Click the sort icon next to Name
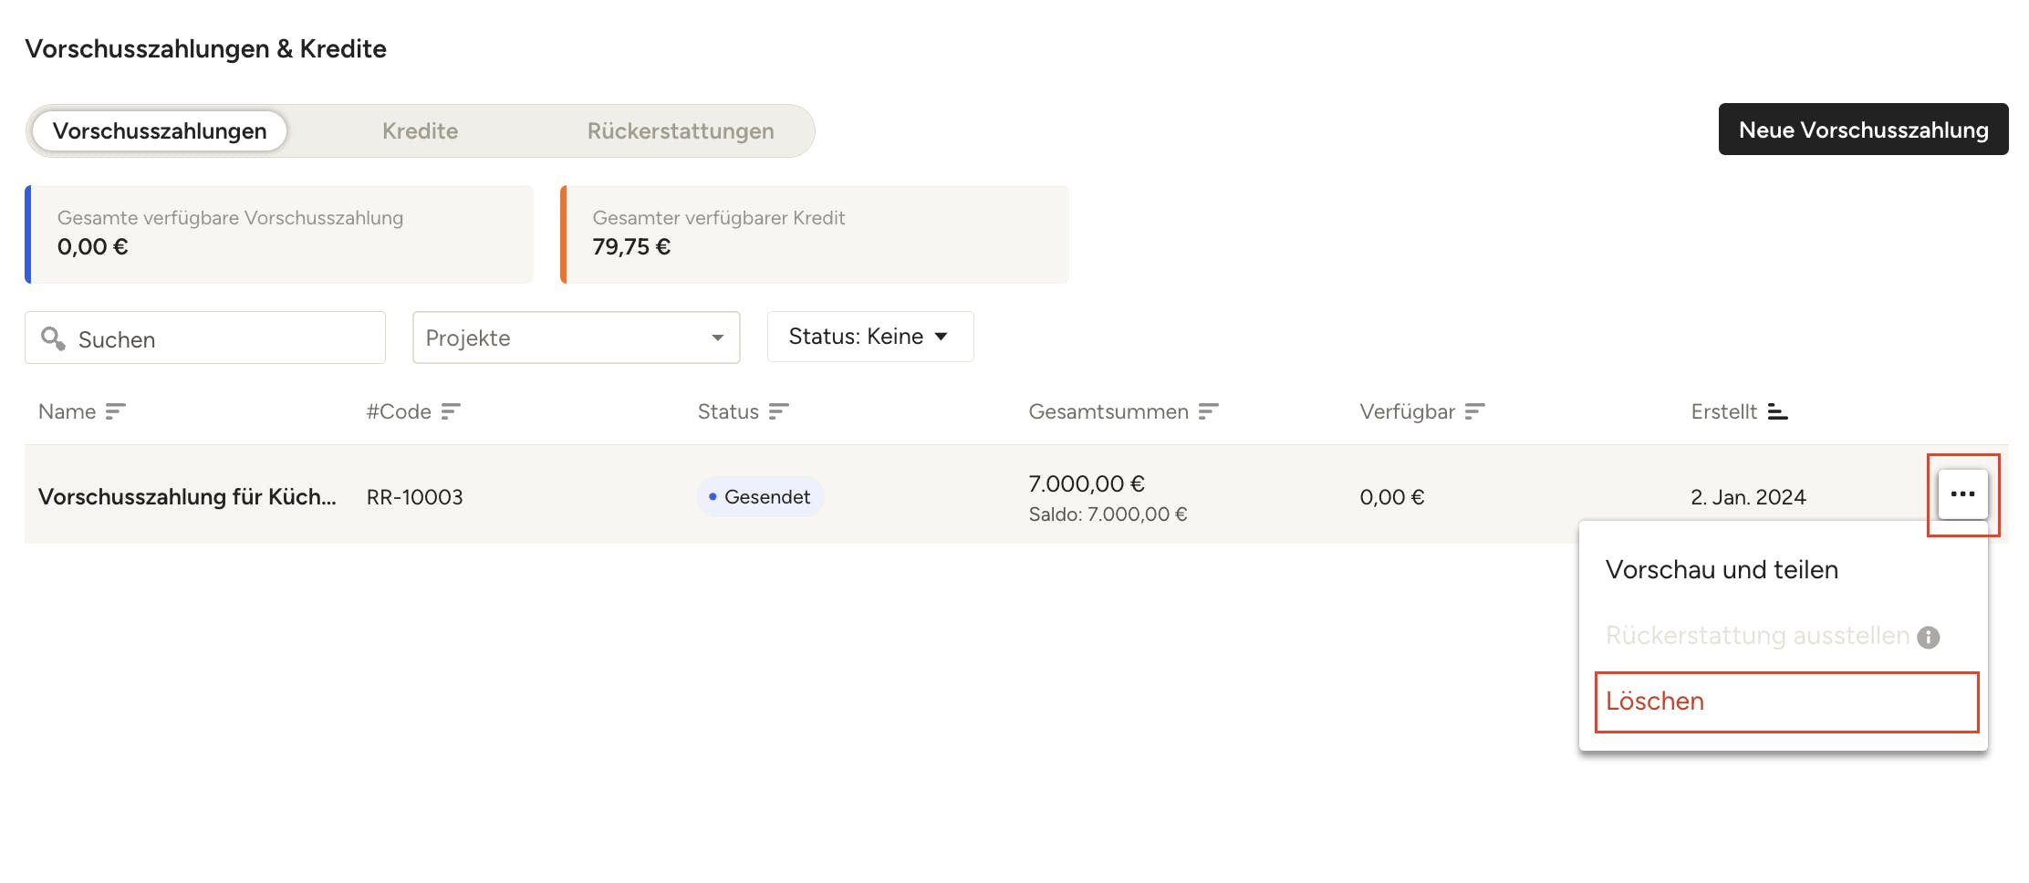Screen dimensions: 2029x883 click(115, 412)
